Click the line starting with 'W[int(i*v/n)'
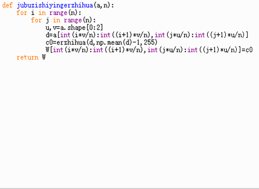The image size is (259, 189). click(x=149, y=50)
